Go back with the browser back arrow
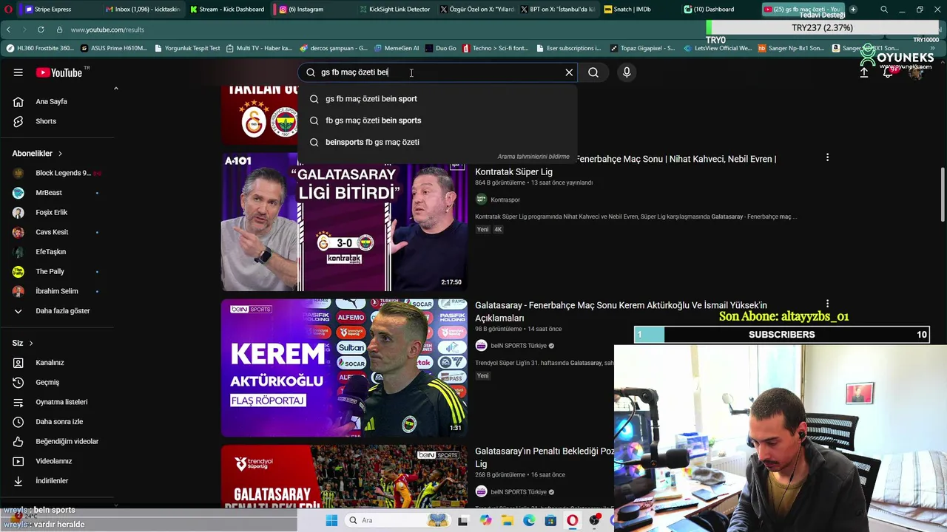 pos(8,30)
